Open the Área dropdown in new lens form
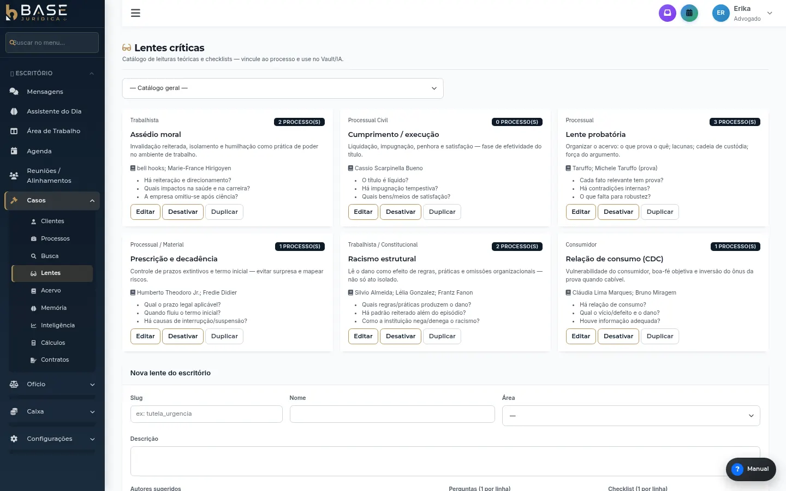The width and height of the screenshot is (786, 491). (631, 416)
